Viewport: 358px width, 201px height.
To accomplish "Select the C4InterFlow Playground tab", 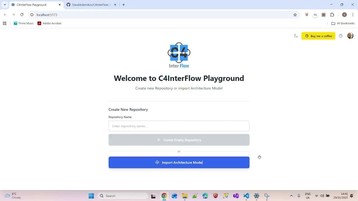I will (x=34, y=5).
